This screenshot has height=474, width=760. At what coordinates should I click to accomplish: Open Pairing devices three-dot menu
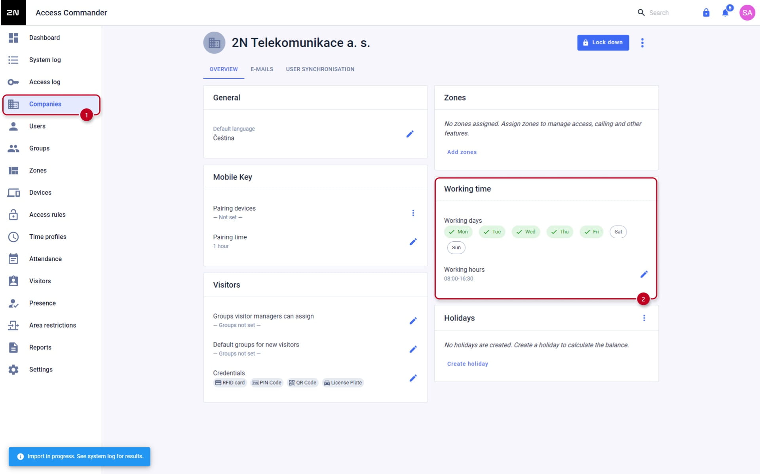413,213
